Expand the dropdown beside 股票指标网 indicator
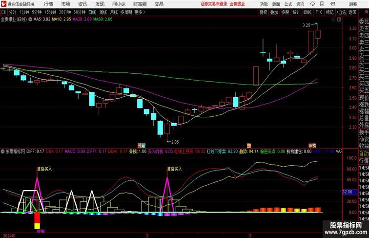 [2, 151]
